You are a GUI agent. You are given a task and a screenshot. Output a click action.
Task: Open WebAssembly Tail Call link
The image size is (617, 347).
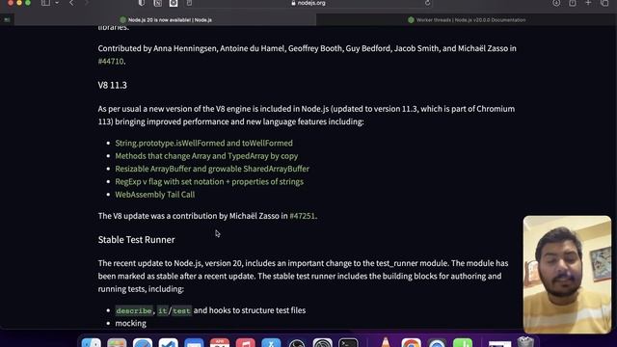coord(155,195)
